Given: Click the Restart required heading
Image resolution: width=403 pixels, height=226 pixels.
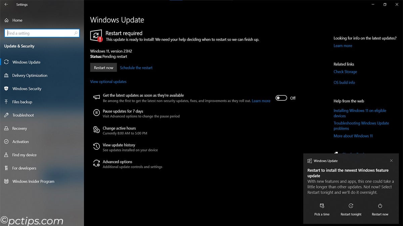Looking at the screenshot, I should [124, 33].
